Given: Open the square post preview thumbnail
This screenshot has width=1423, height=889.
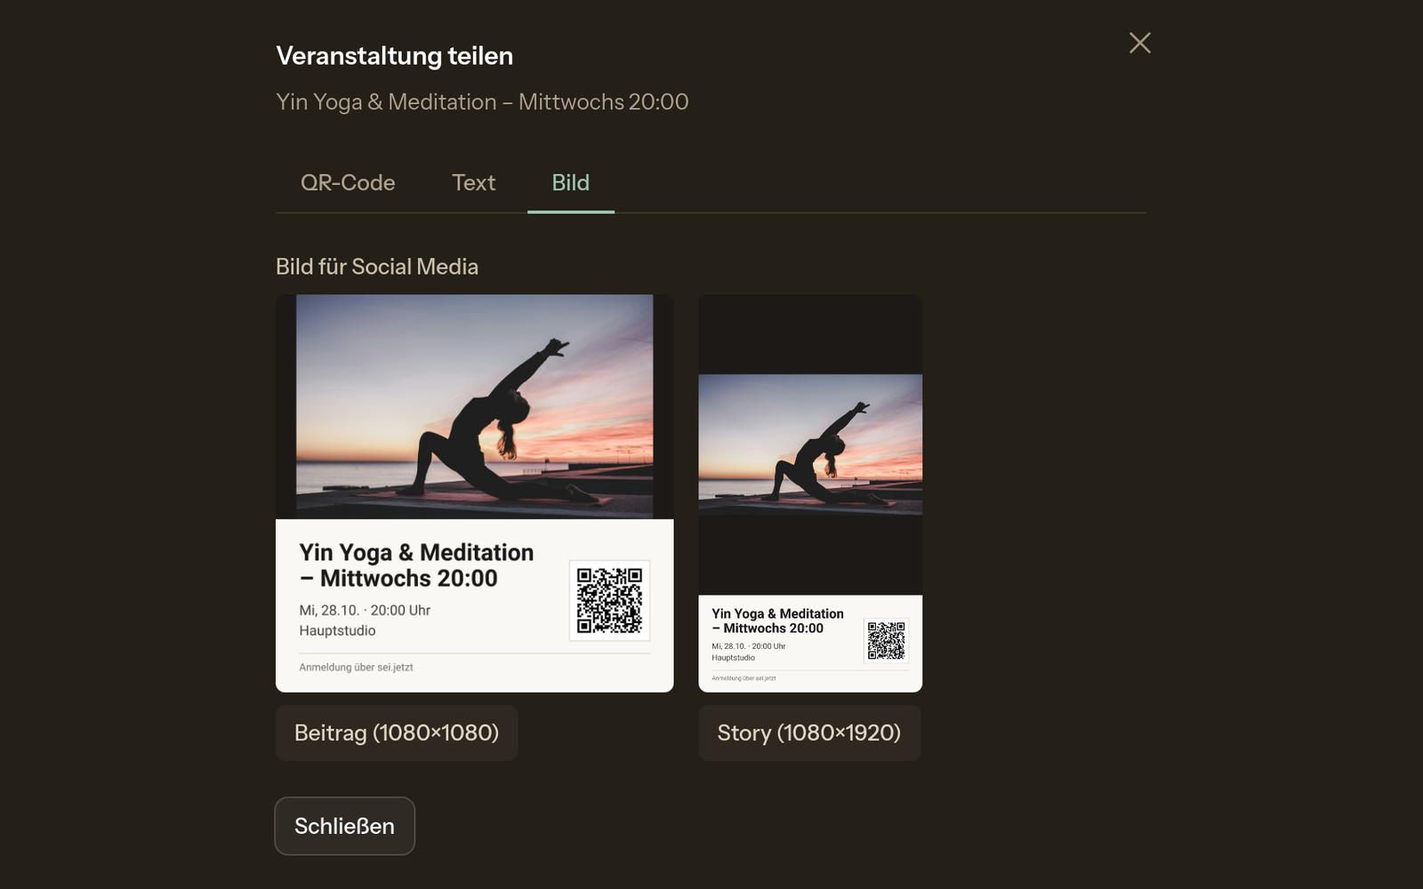Looking at the screenshot, I should (474, 493).
